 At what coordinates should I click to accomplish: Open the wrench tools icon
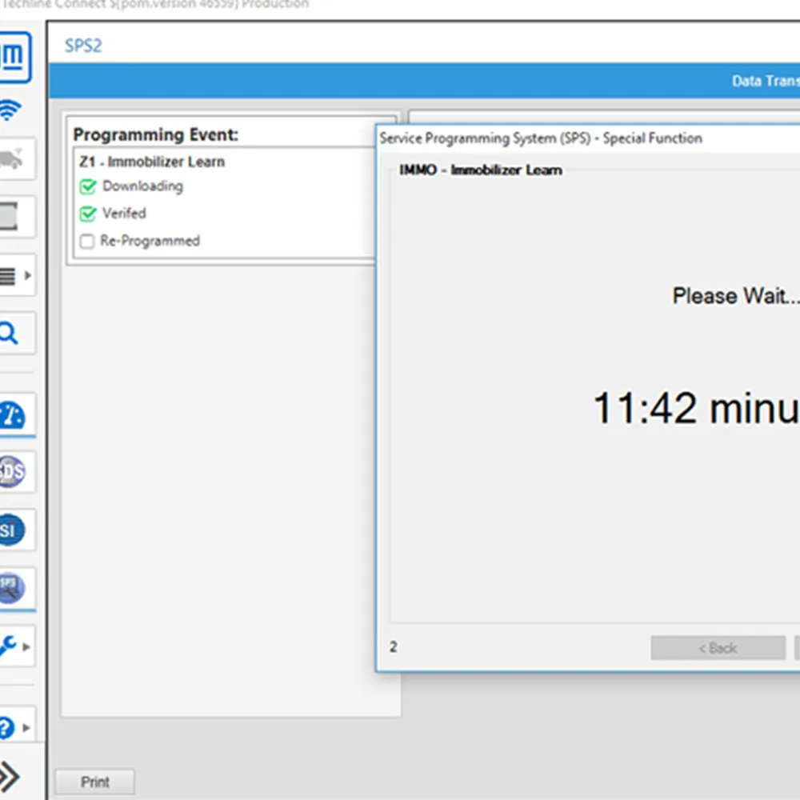coord(8,646)
